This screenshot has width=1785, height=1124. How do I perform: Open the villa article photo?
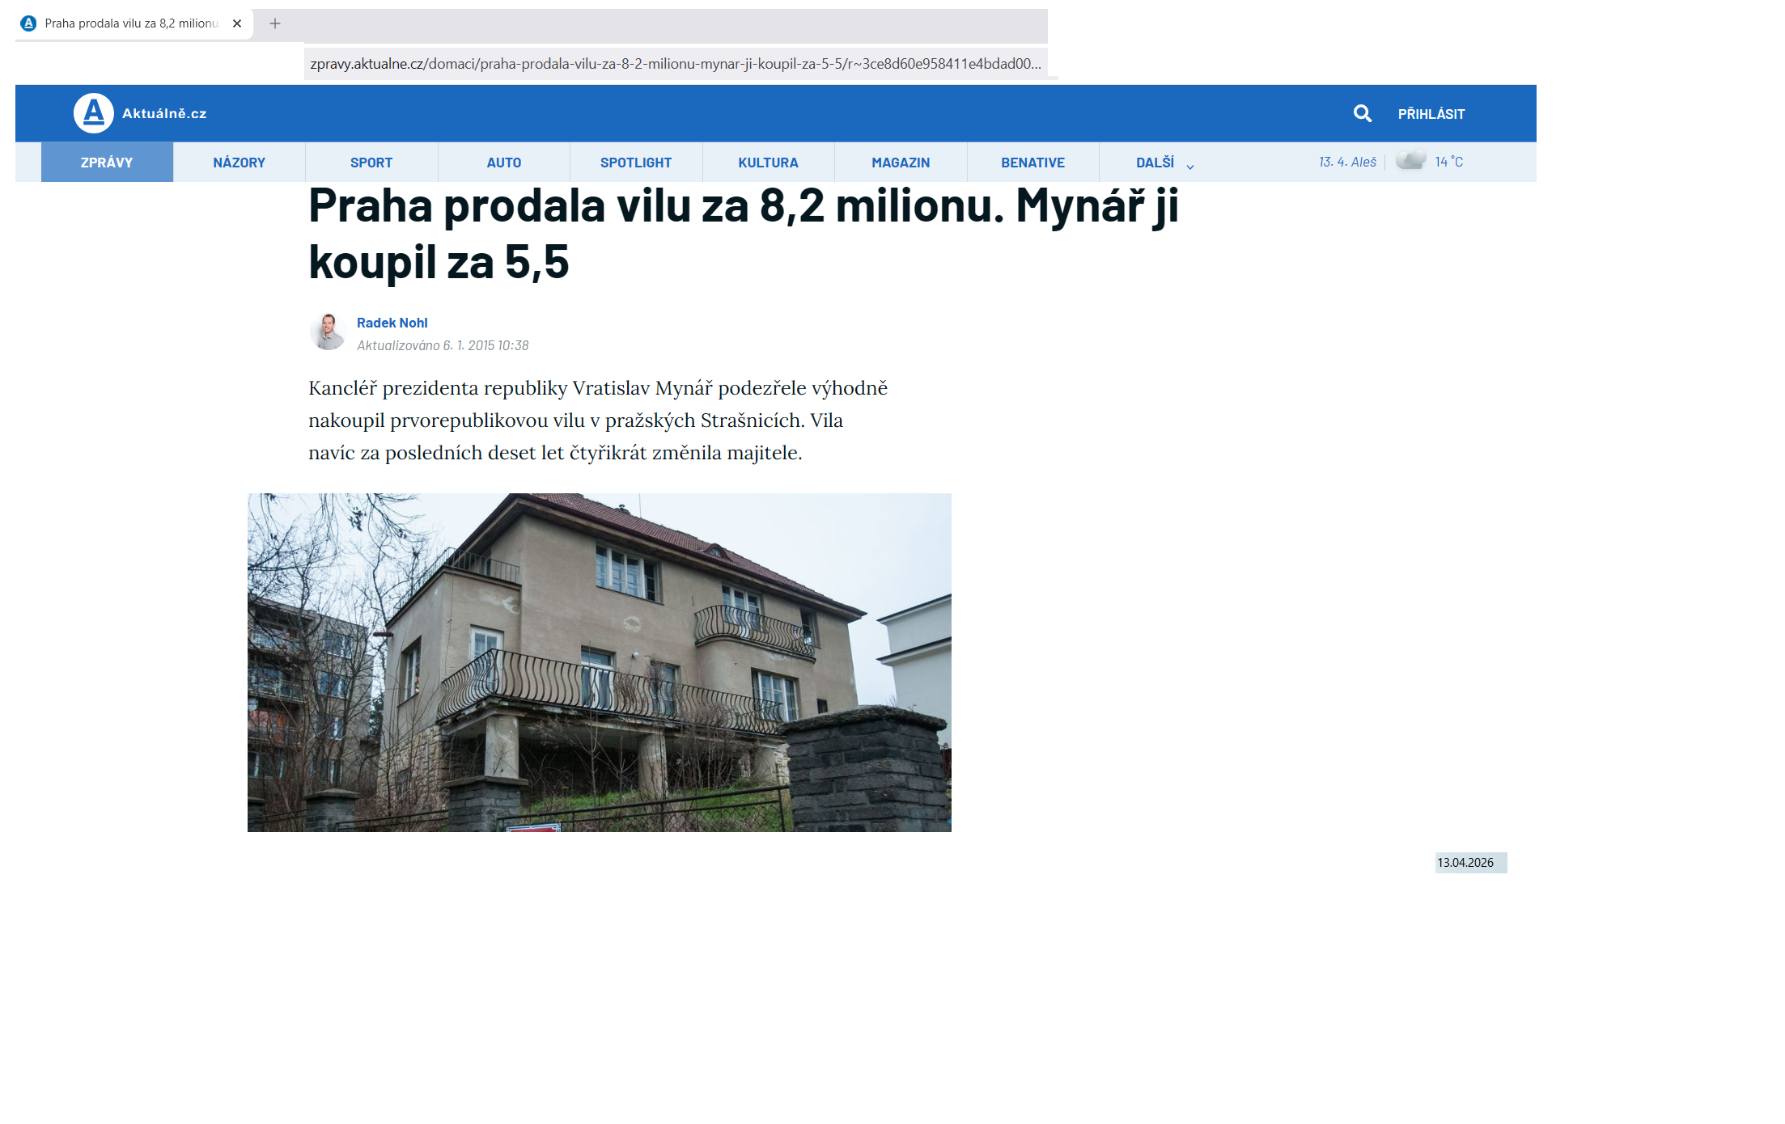click(x=599, y=662)
